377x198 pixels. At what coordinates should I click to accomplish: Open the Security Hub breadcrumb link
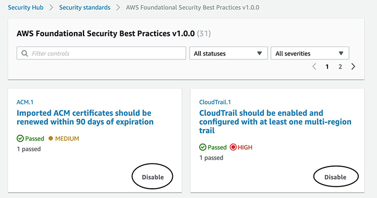click(26, 8)
